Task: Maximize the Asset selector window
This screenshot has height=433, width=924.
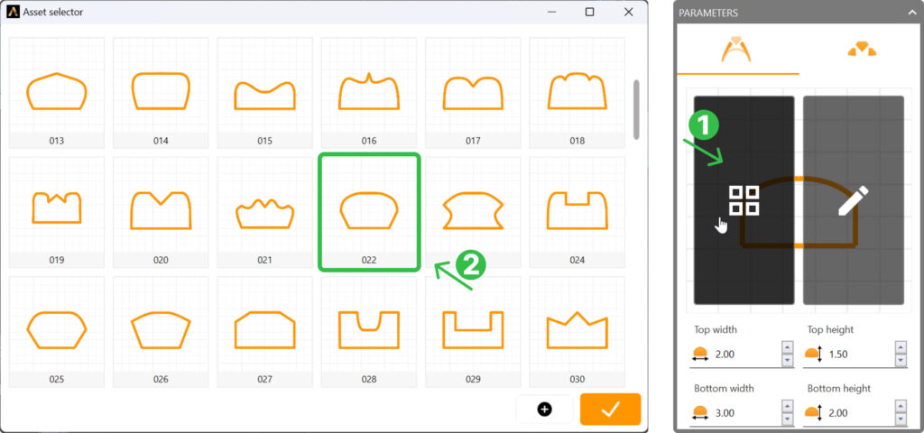Action: click(x=589, y=13)
